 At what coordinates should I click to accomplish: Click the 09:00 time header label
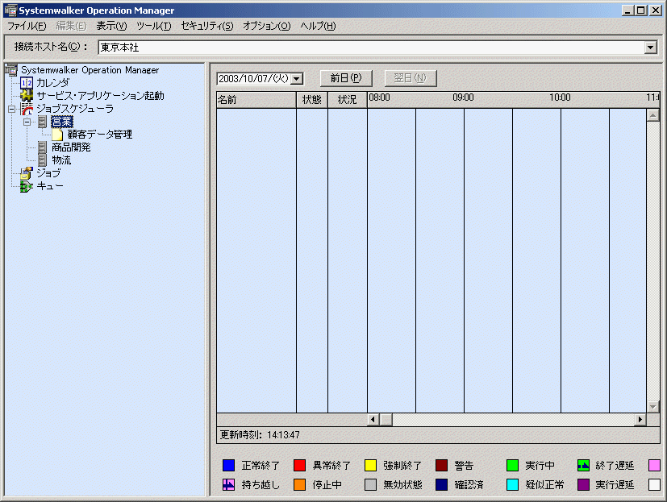coord(463,97)
